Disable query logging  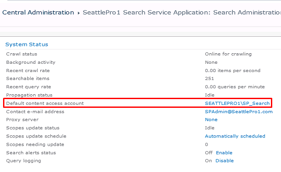pyautogui.click(x=225, y=161)
